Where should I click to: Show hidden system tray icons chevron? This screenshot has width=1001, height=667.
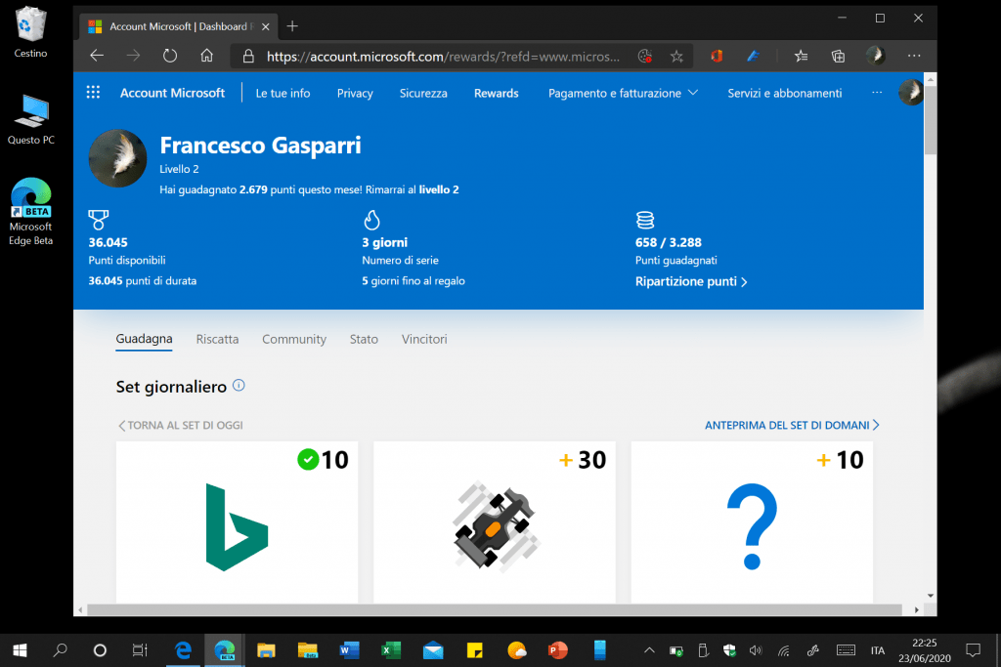pos(649,649)
